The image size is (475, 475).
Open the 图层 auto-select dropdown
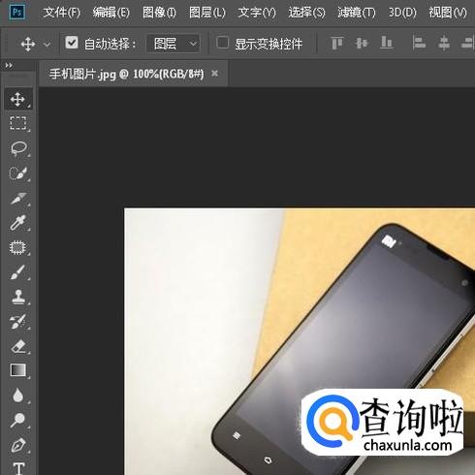pyautogui.click(x=174, y=44)
